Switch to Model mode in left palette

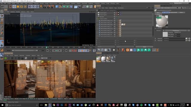click(x=2, y=16)
